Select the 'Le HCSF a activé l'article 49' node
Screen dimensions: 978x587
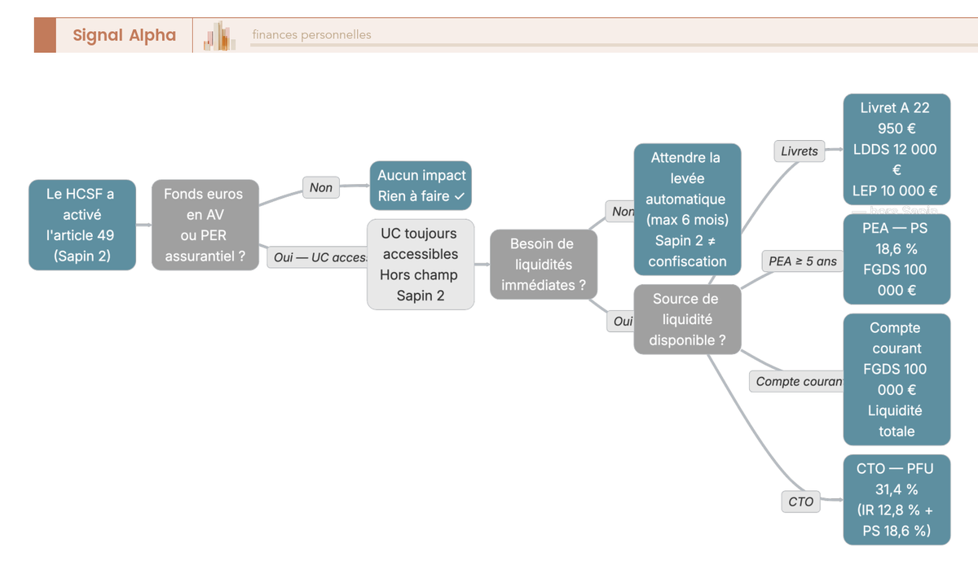82,225
